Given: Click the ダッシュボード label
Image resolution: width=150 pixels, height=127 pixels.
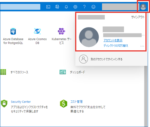Looking at the screenshot, I should (x=77, y=72).
